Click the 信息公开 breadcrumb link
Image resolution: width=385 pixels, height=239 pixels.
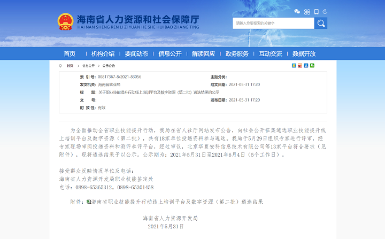[x=89, y=66]
